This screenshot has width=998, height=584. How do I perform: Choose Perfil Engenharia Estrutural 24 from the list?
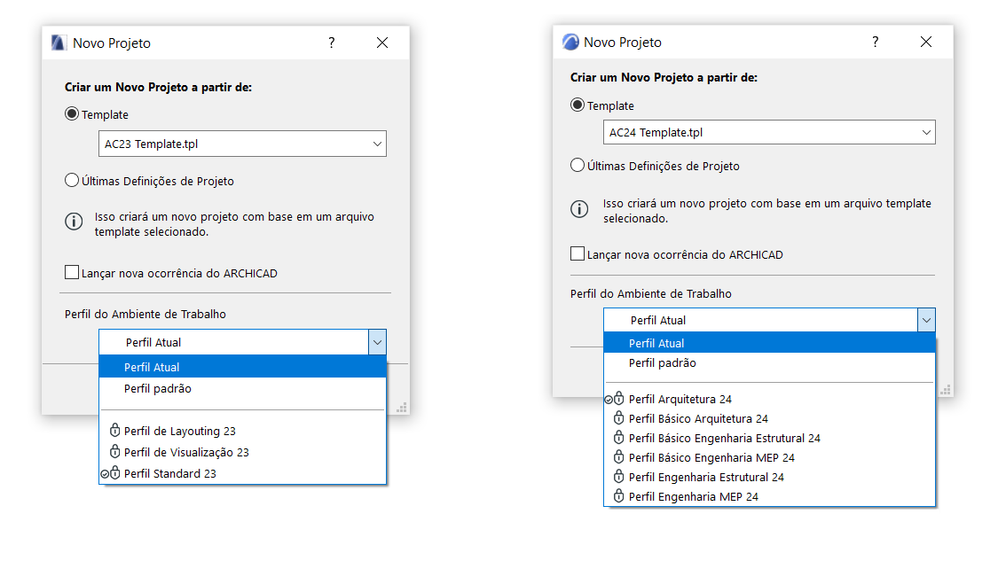pyautogui.click(x=706, y=477)
